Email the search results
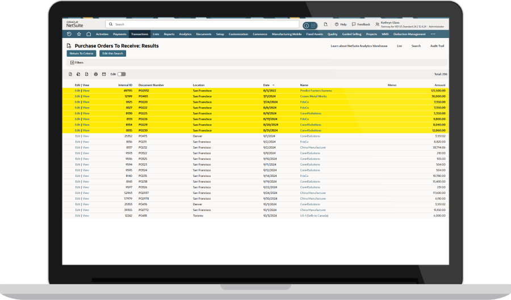 (104, 74)
